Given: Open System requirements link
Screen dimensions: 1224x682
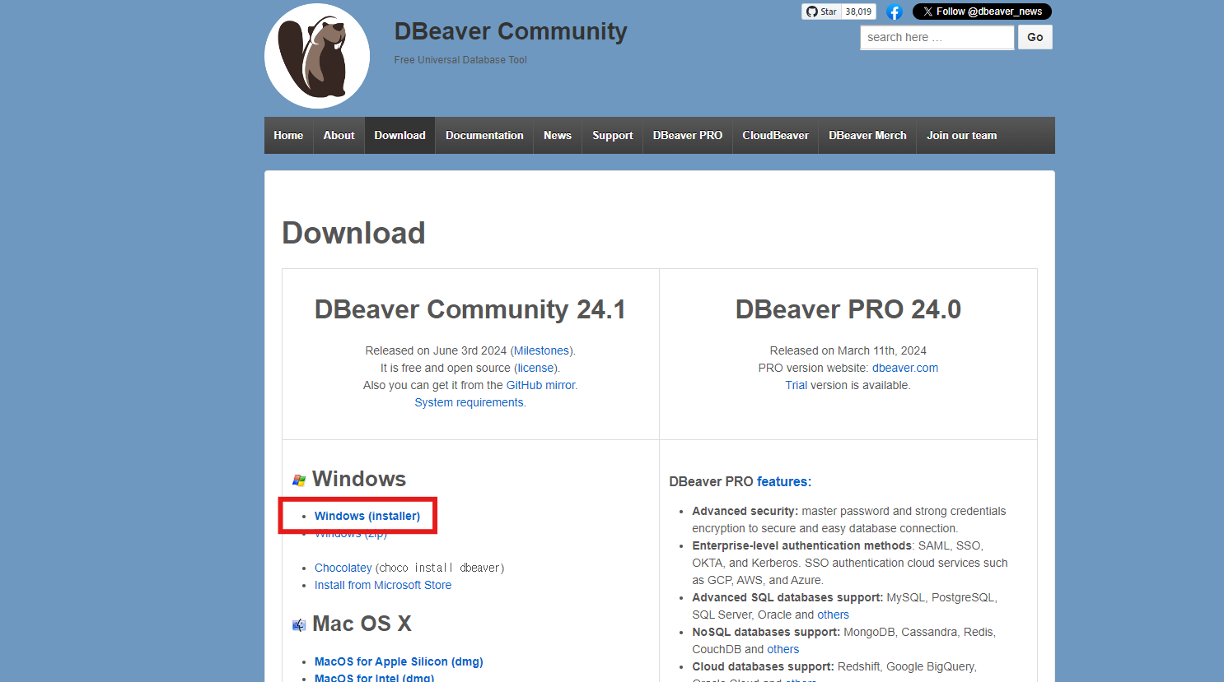Looking at the screenshot, I should pyautogui.click(x=469, y=402).
